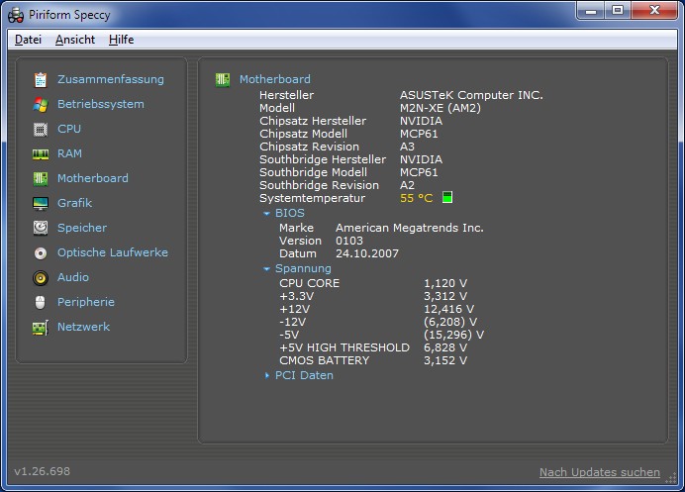Click the ASUSTeK Computer INC. value

point(471,95)
